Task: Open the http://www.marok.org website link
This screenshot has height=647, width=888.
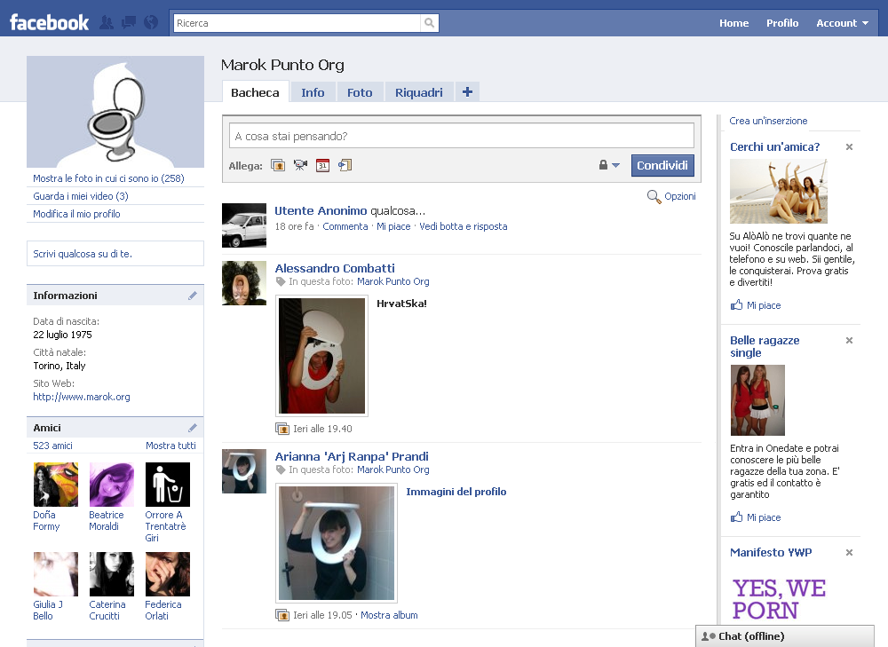Action: (x=82, y=397)
